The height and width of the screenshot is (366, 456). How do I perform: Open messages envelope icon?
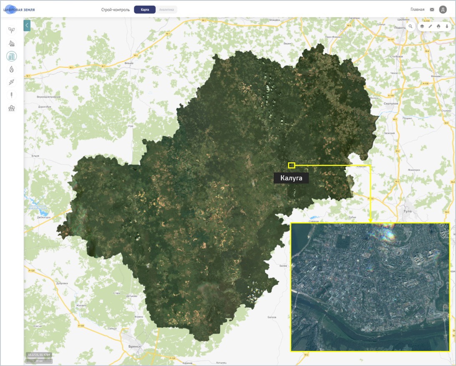tap(432, 10)
